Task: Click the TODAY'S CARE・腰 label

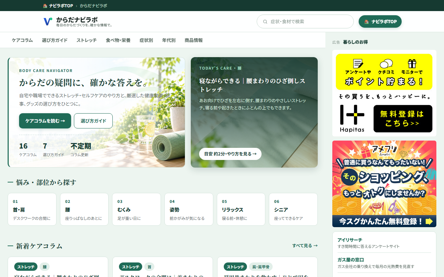Action: [x=220, y=68]
